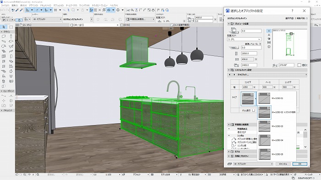Collapse the 平面図と断面図 section
The height and width of the screenshot is (180, 321).
(x=229, y=125)
